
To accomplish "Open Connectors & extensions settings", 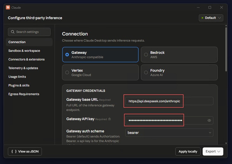I will (x=26, y=59).
